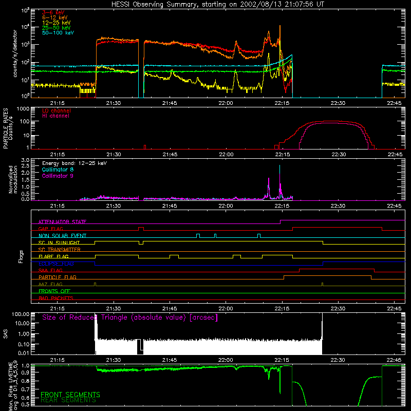Click the yellow "12-25 keV" legend label

tap(57, 23)
